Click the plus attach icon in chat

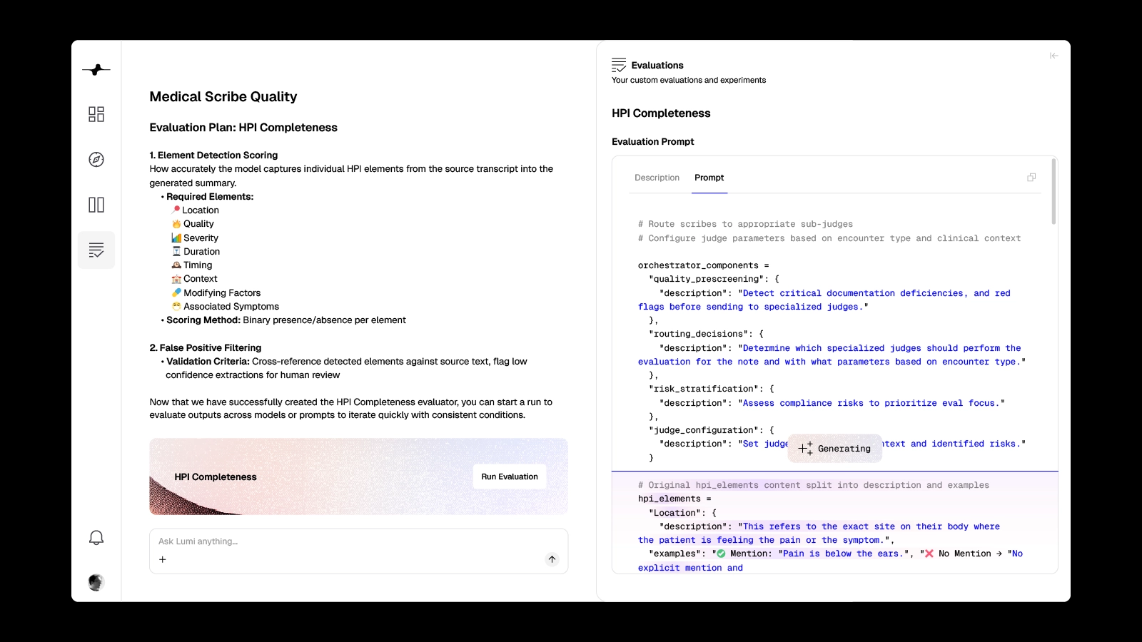pyautogui.click(x=163, y=559)
